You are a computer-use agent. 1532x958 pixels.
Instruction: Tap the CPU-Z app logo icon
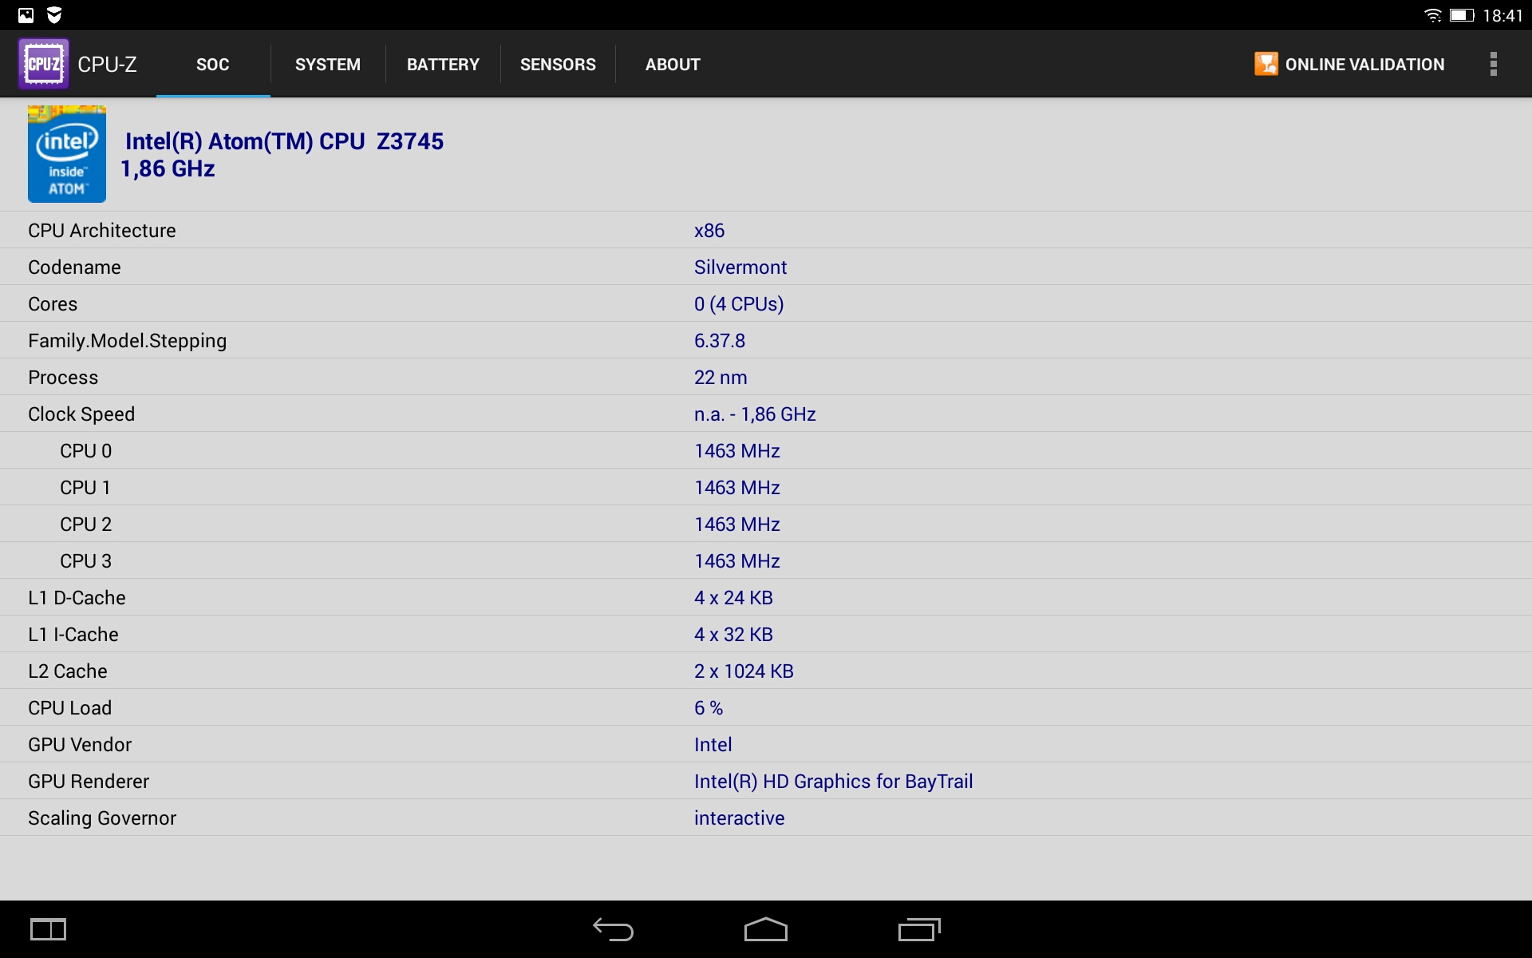click(43, 64)
